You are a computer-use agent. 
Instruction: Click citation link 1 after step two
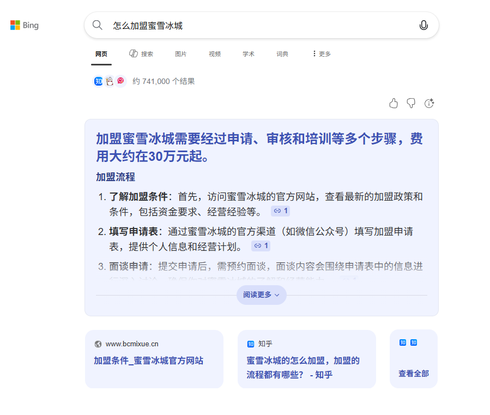click(261, 246)
